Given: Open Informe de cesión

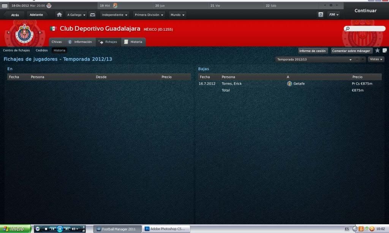Looking at the screenshot, I should pyautogui.click(x=312, y=51).
